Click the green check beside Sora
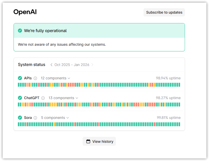The width and height of the screenshot is (209, 161). tap(20, 118)
